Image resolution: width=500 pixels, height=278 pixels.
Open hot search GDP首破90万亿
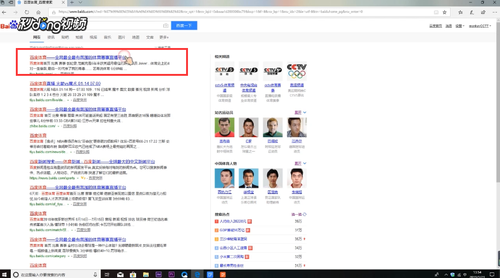coord(232,230)
